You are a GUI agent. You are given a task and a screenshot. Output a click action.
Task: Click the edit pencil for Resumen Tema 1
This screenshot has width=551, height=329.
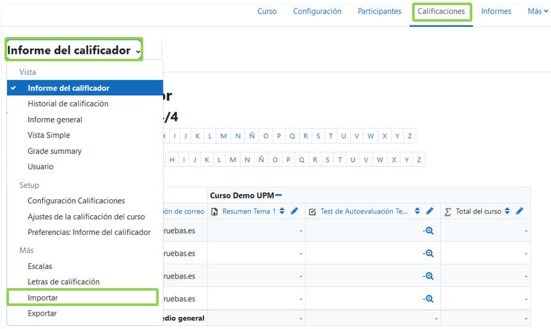click(x=294, y=211)
